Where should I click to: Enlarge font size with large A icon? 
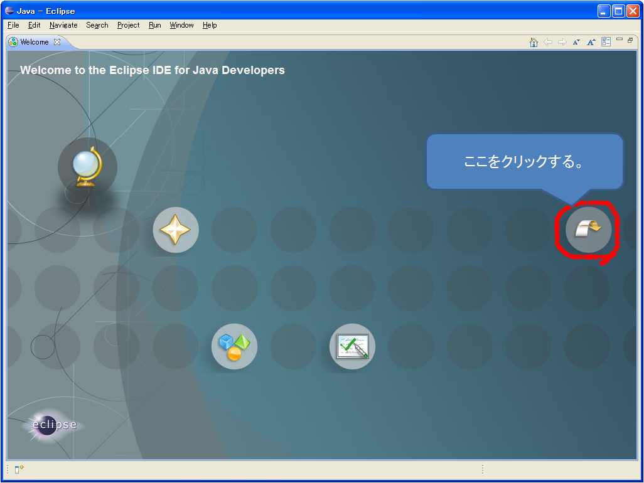pyautogui.click(x=591, y=42)
